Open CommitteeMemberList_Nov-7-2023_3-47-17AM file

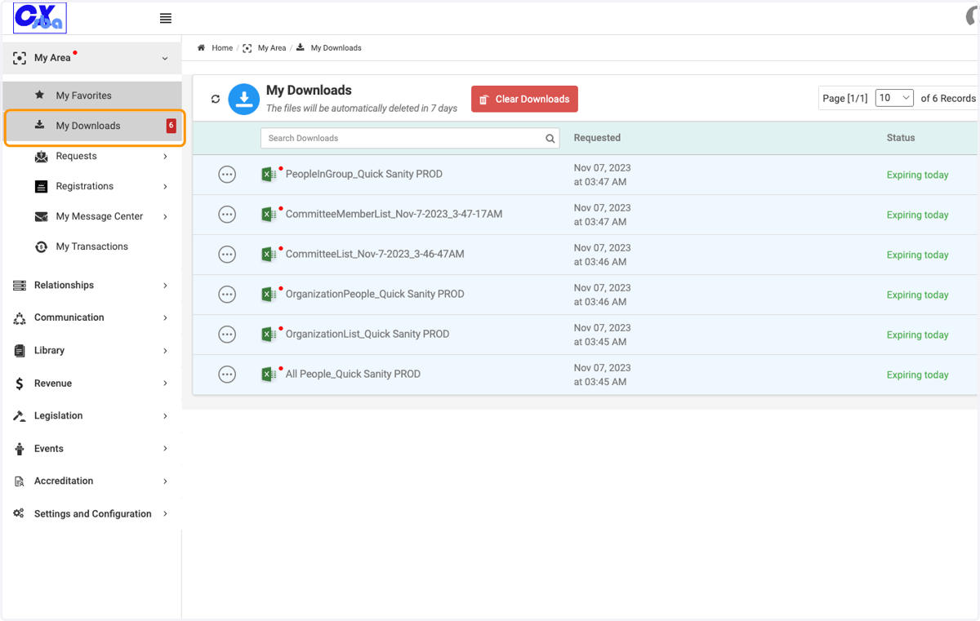[394, 214]
